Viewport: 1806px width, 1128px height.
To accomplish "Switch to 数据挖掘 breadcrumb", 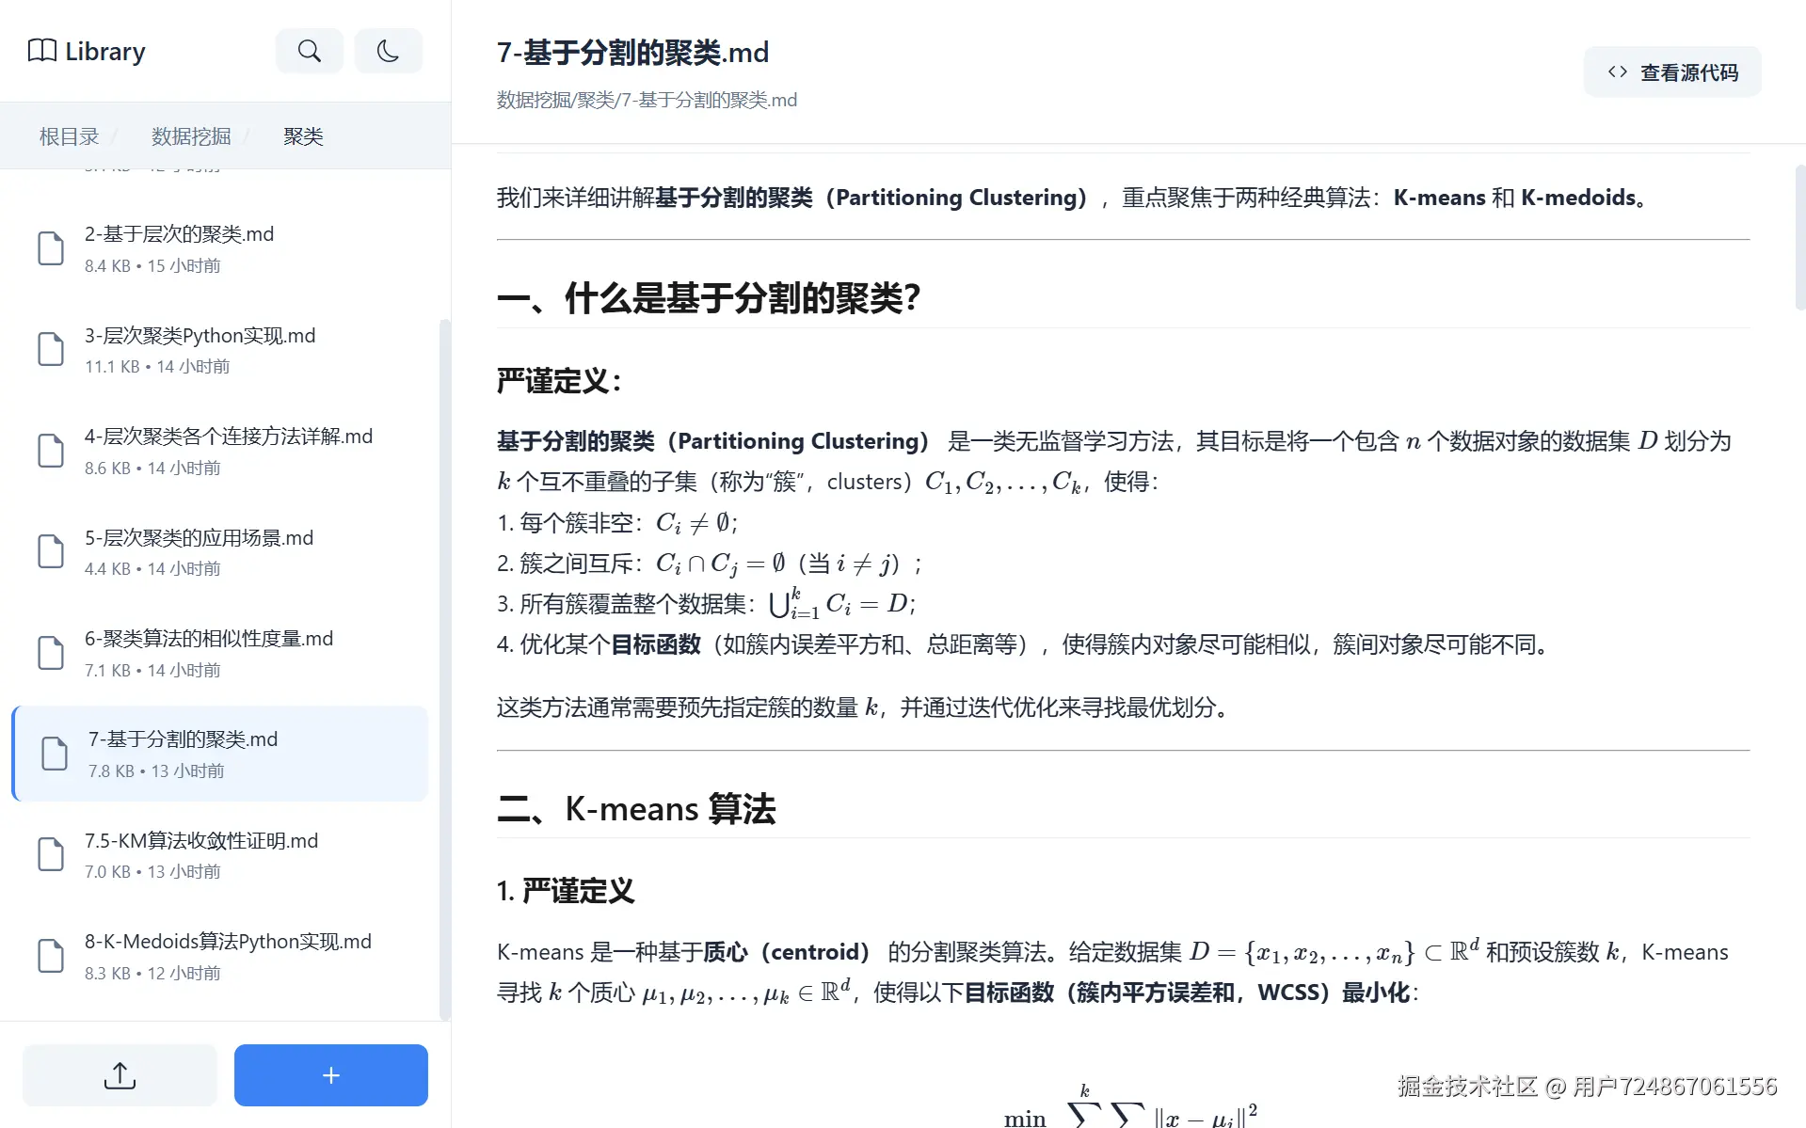I will (190, 136).
